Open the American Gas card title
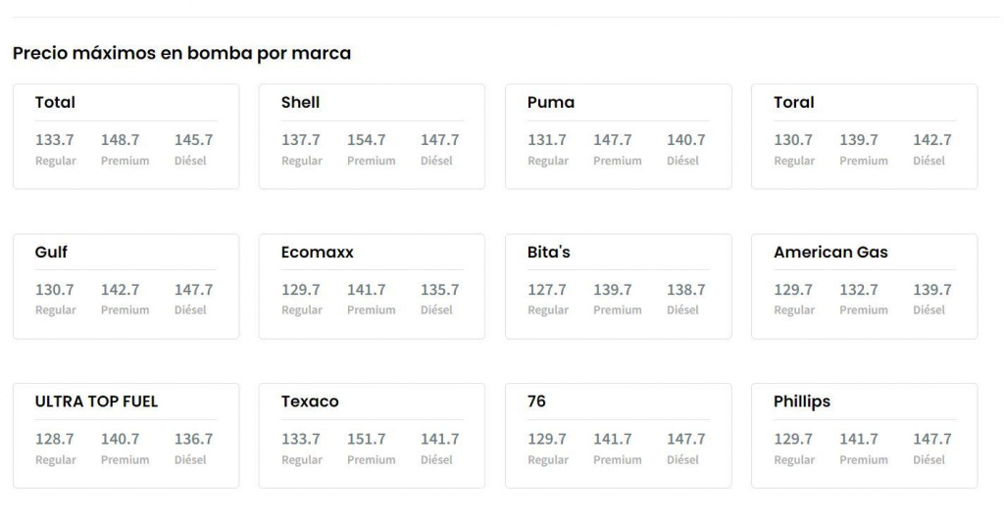Image resolution: width=1004 pixels, height=518 pixels. point(829,252)
